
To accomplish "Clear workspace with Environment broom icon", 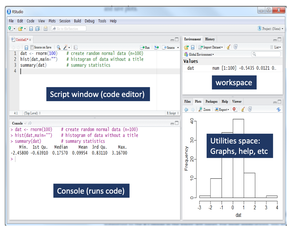I will pyautogui.click(x=229, y=47).
